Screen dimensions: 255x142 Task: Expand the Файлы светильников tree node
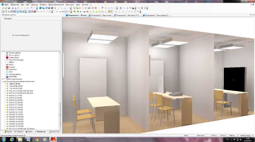click(x=3, y=79)
